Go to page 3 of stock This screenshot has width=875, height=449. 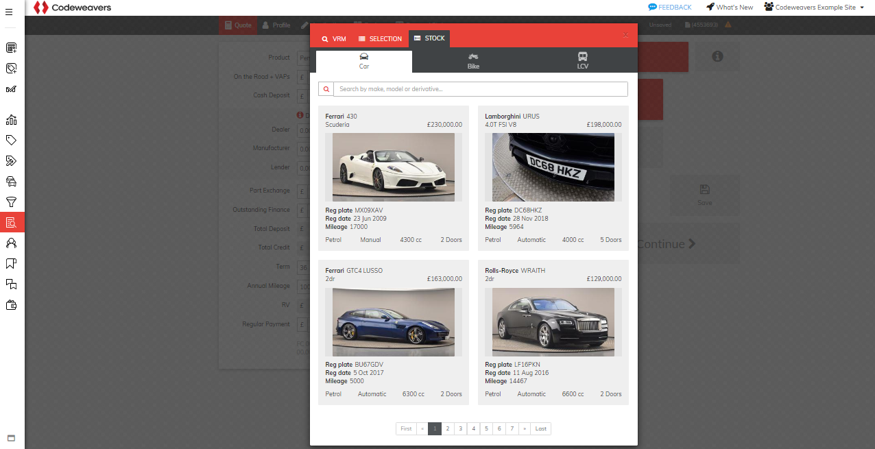coord(461,428)
